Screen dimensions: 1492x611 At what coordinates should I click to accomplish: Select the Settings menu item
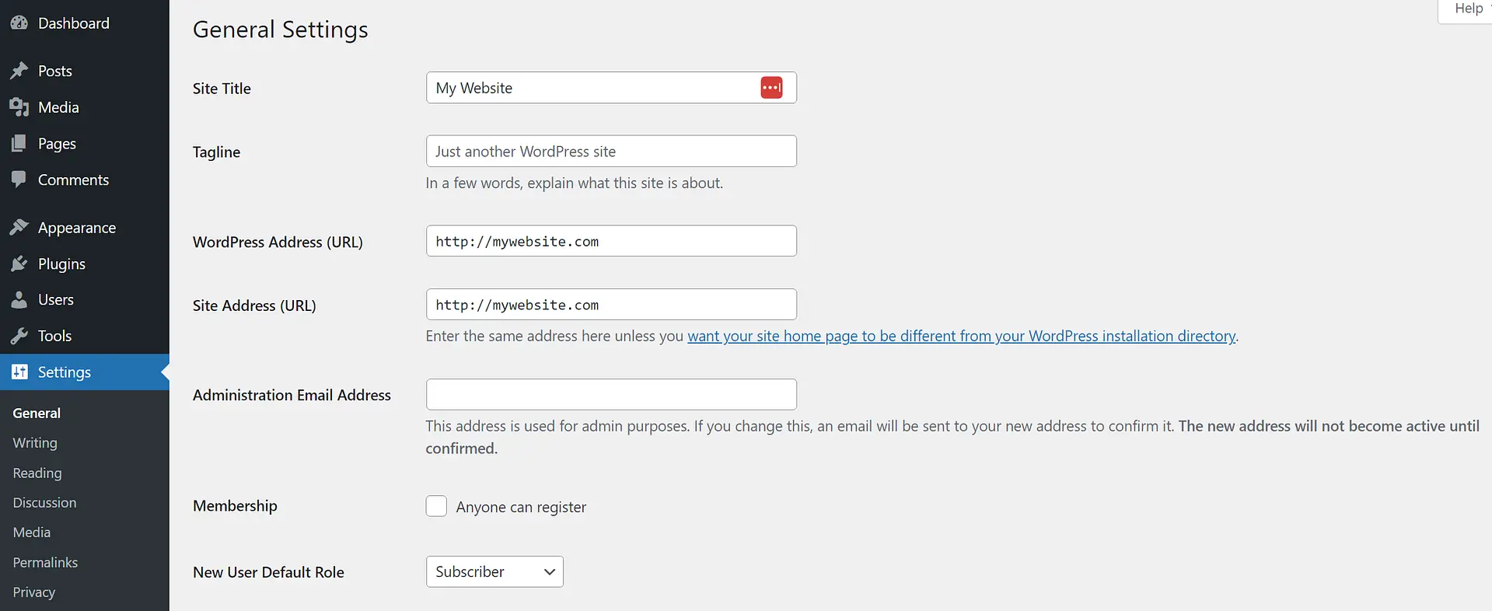click(84, 372)
